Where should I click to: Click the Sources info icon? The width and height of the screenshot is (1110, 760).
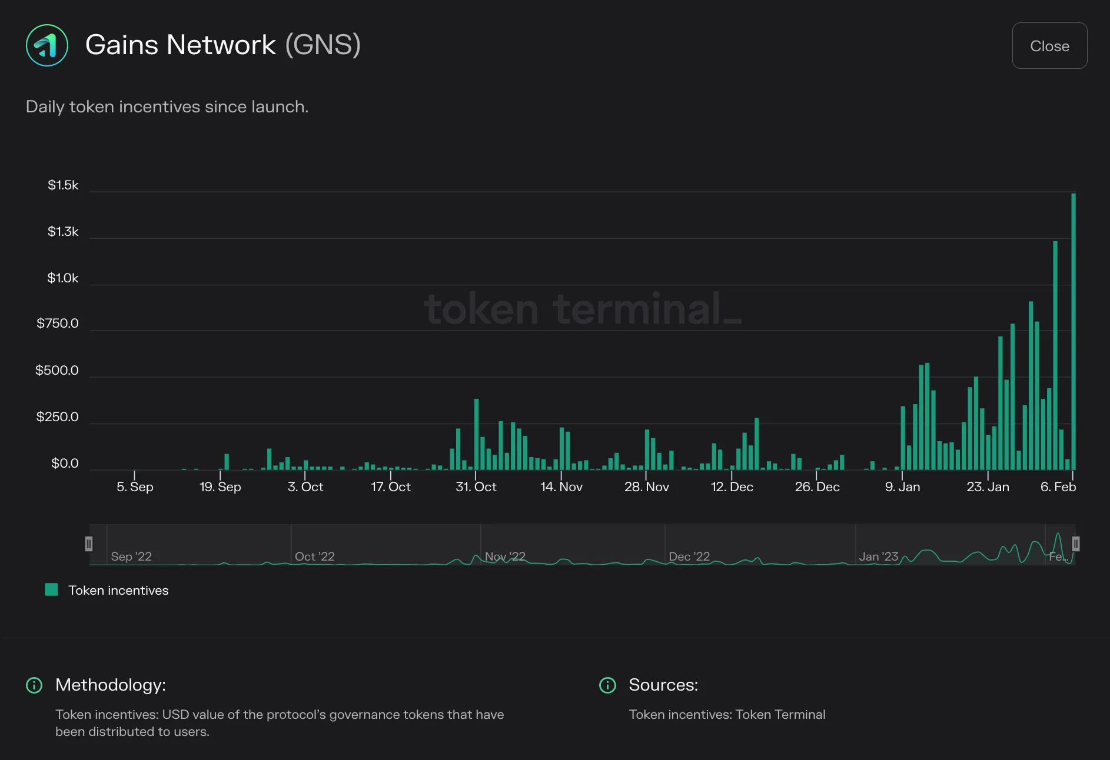click(607, 685)
